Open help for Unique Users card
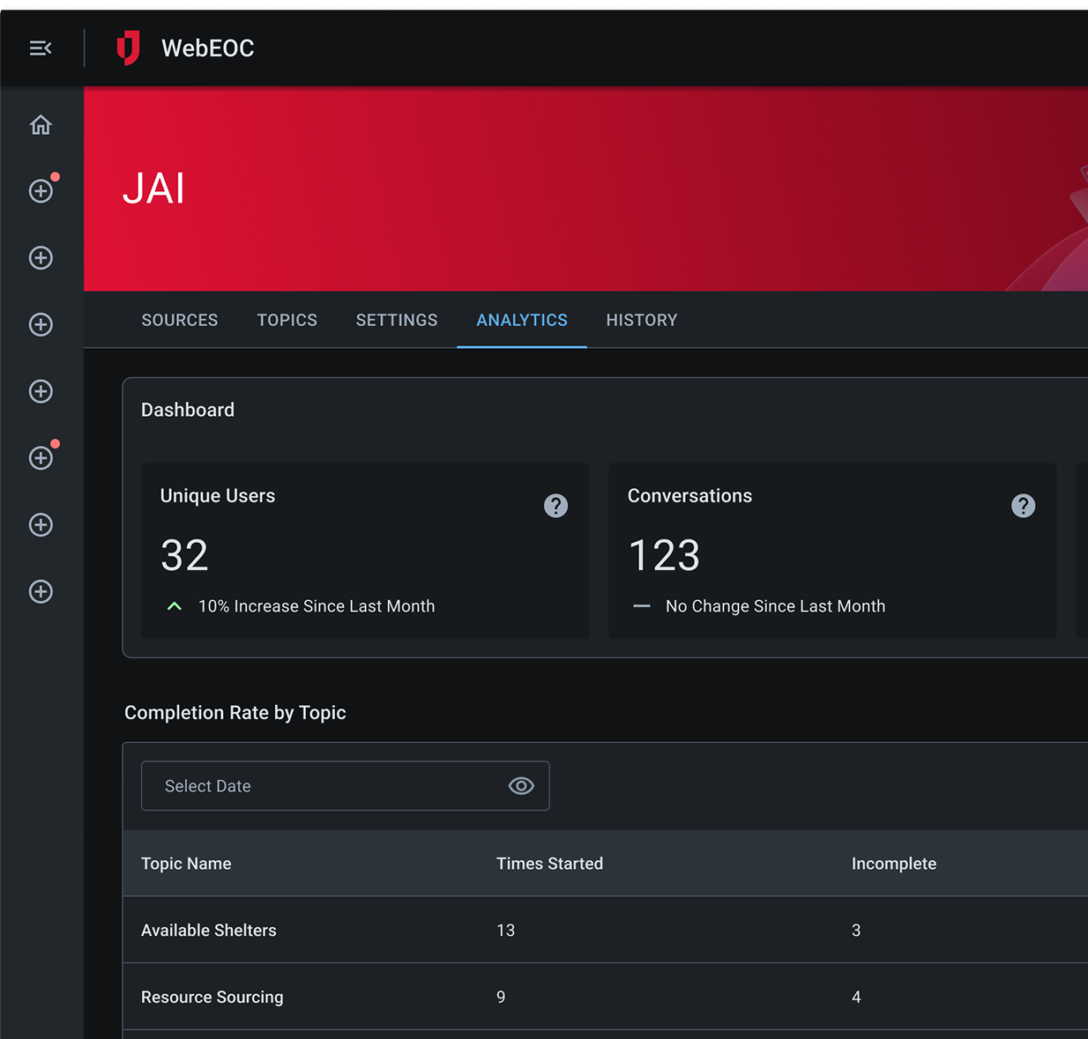Image resolution: width=1088 pixels, height=1039 pixels. (555, 506)
